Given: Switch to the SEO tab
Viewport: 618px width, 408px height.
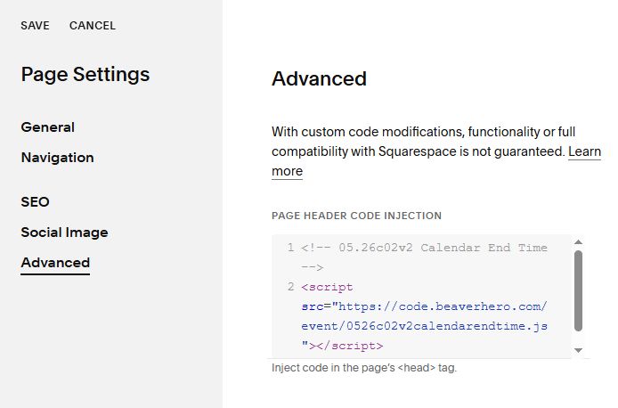Looking at the screenshot, I should (x=35, y=202).
